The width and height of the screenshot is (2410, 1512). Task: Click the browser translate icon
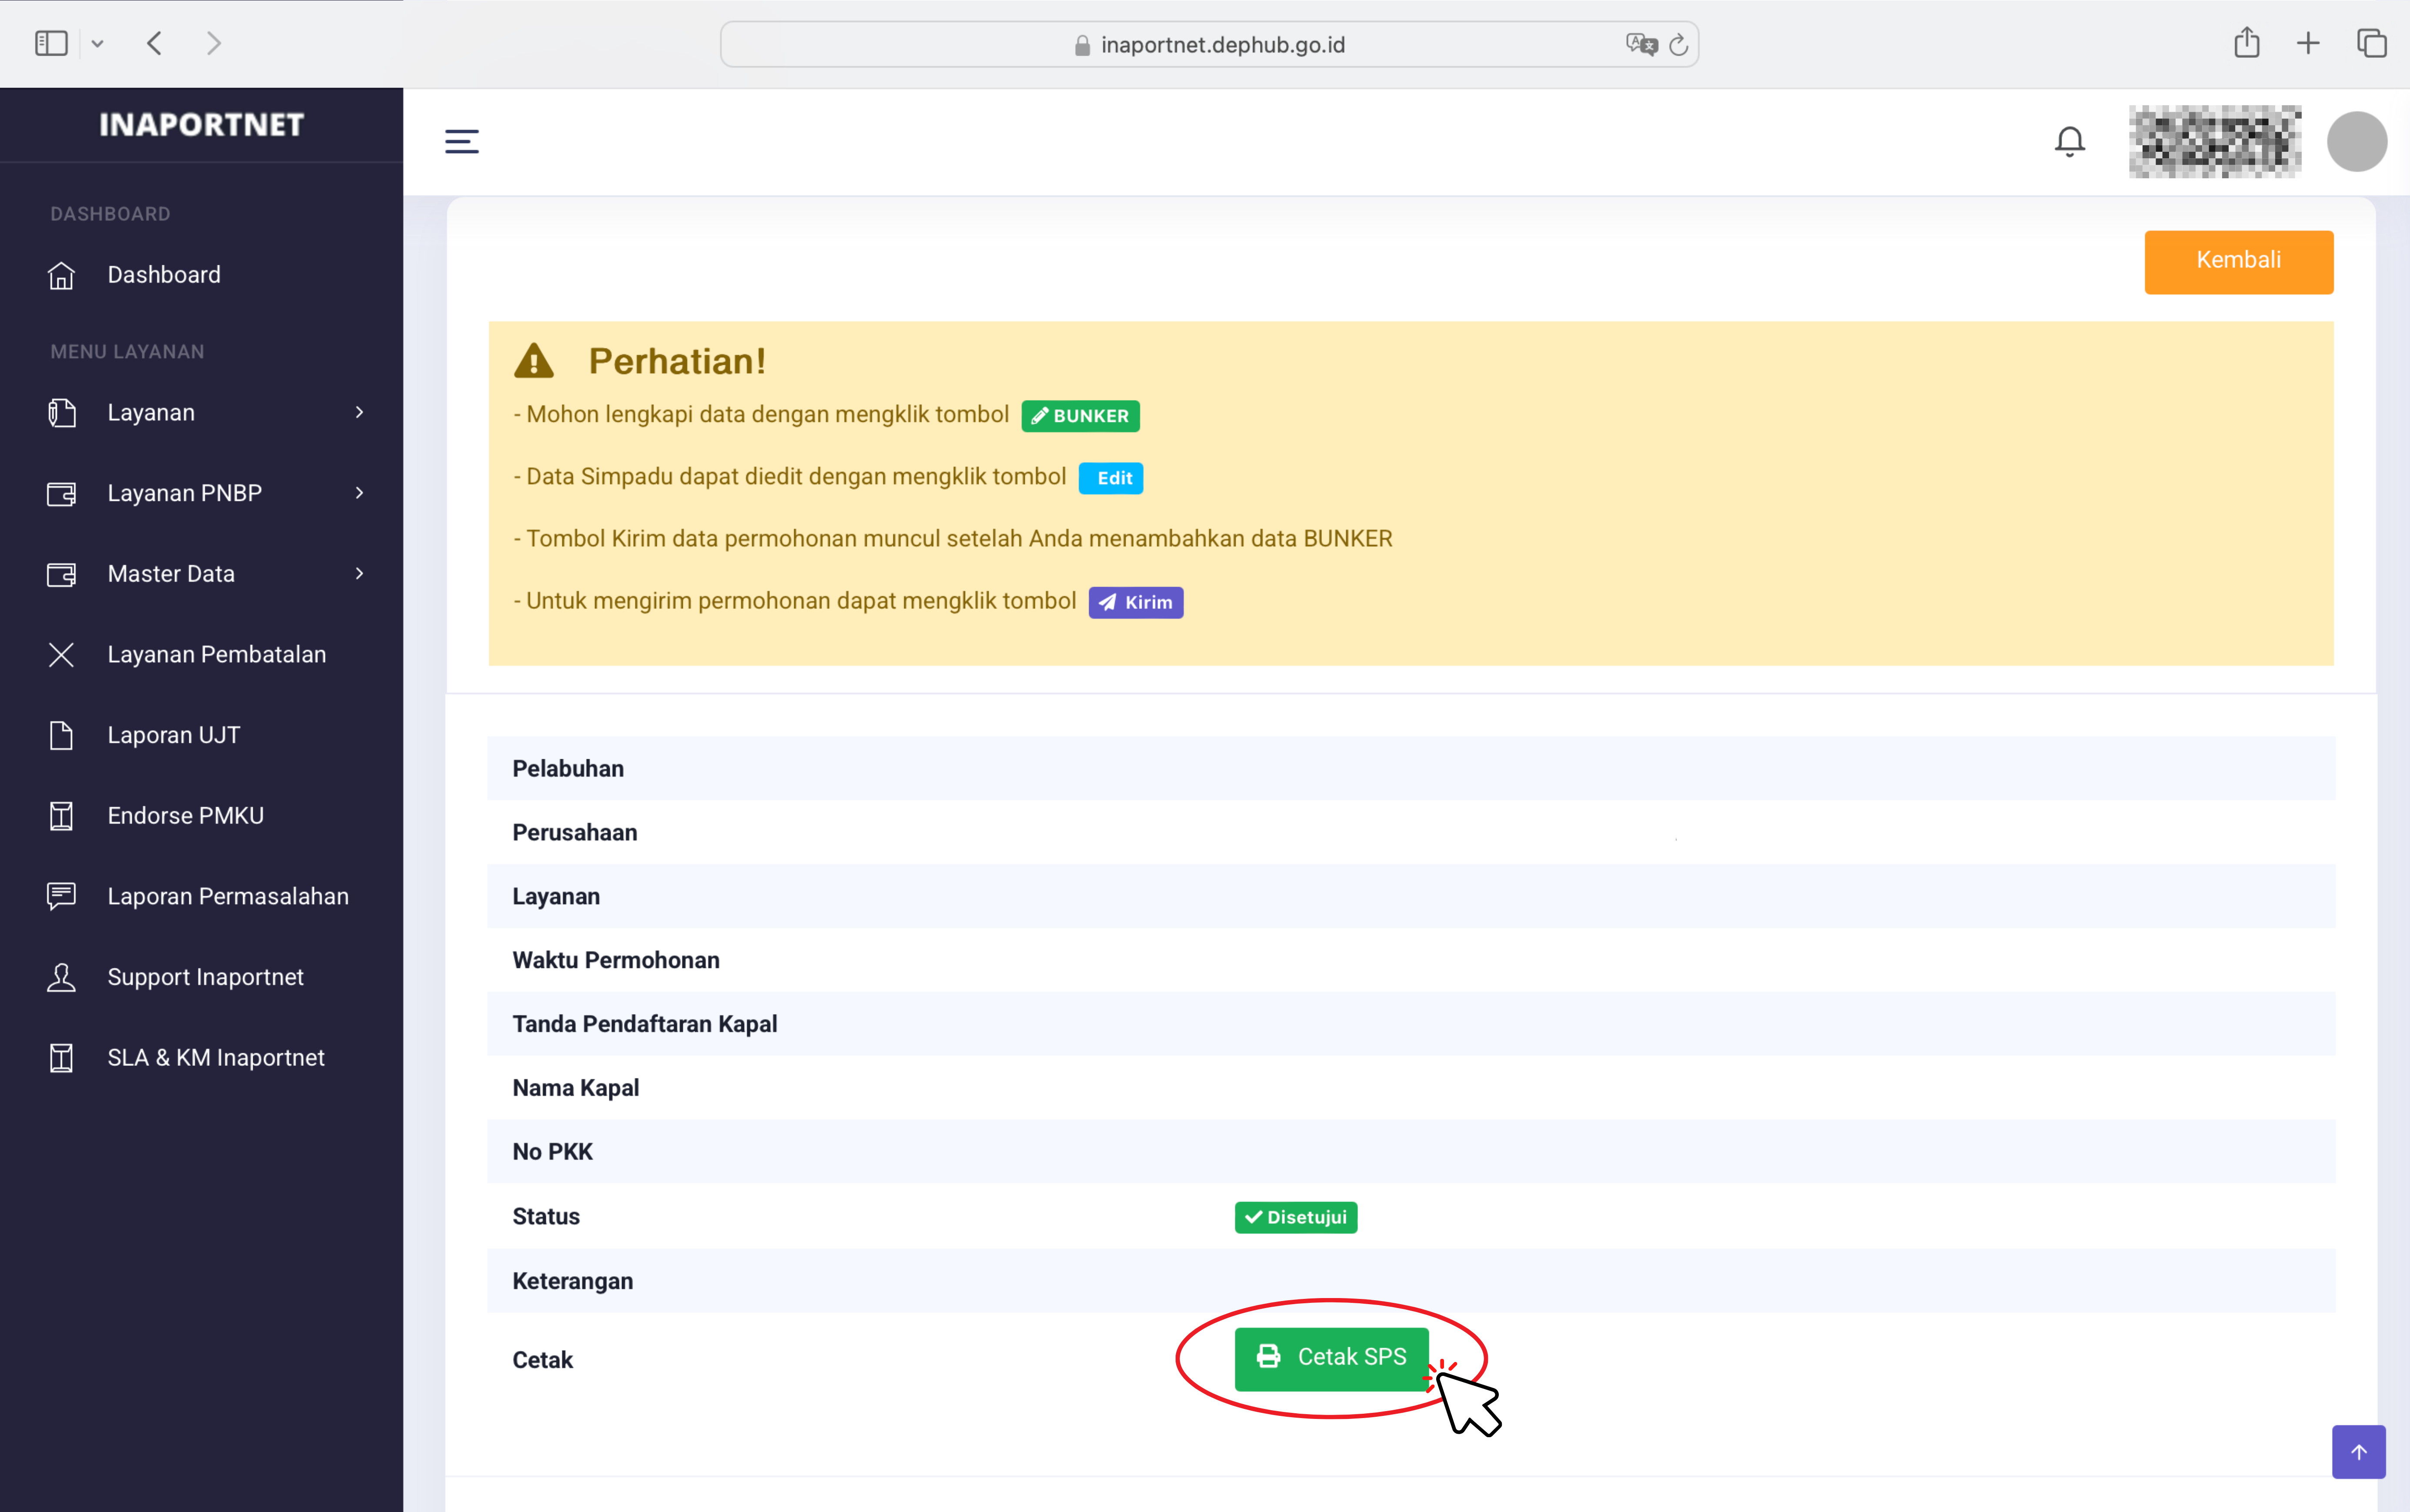1640,45
